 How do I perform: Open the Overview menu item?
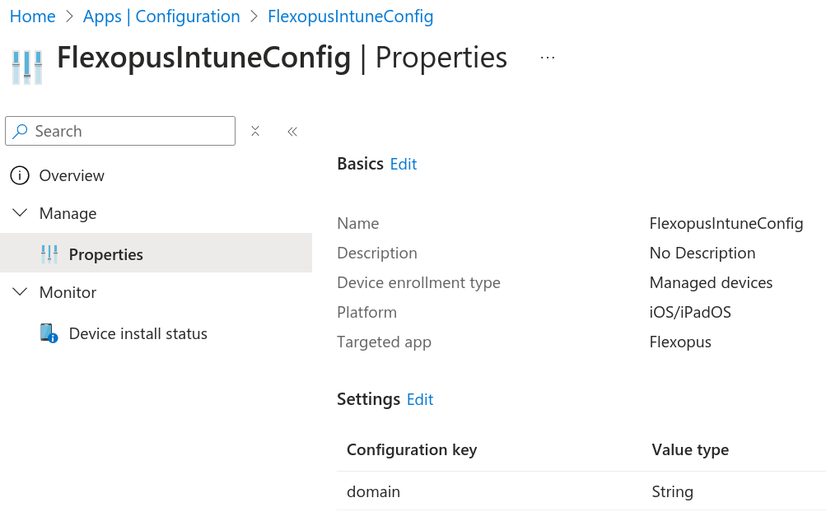[x=72, y=175]
